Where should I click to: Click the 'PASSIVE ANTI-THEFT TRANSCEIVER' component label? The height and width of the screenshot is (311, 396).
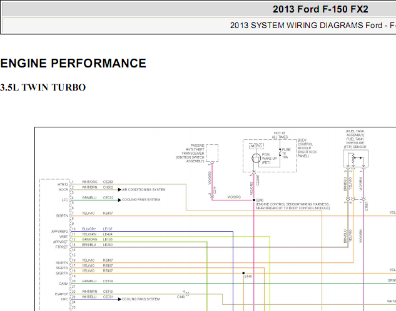[x=190, y=153]
